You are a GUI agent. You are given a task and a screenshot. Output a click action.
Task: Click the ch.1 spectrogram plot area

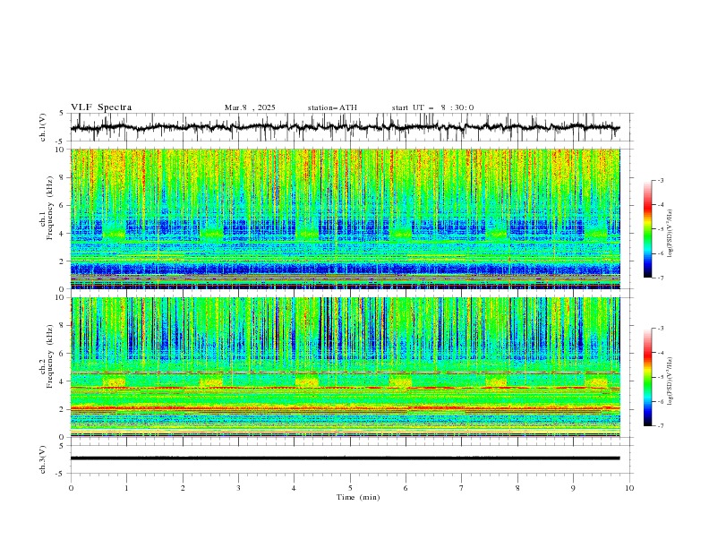tap(345, 218)
